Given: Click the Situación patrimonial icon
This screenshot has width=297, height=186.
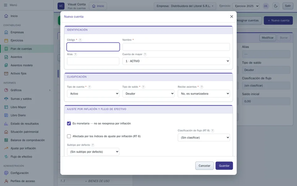Looking at the screenshot, I should click(x=6, y=132).
